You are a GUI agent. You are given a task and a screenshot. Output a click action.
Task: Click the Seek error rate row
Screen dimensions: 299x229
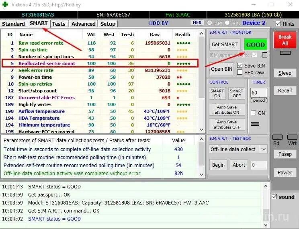[x=99, y=70]
